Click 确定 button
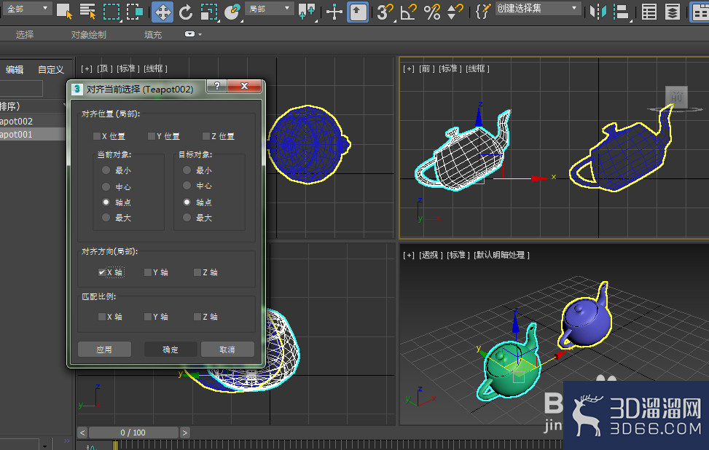Viewport: 709px width, 450px height. [171, 350]
